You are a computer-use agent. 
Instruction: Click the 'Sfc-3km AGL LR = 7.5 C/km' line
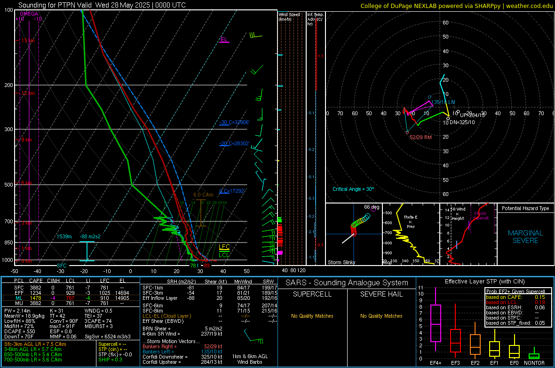(35, 344)
